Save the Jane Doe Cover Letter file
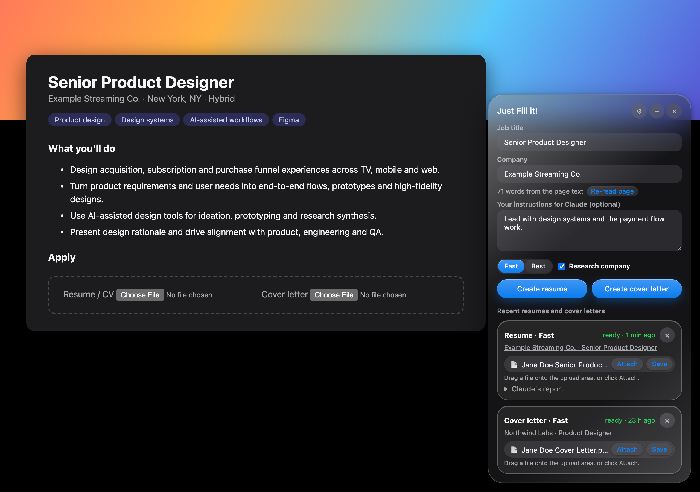 660,449
